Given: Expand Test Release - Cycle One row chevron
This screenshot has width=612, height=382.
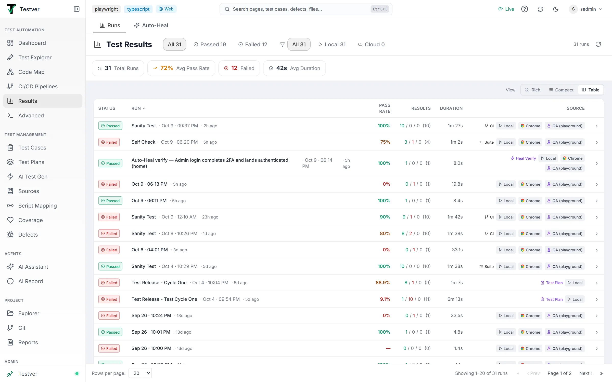Looking at the screenshot, I should [596, 283].
